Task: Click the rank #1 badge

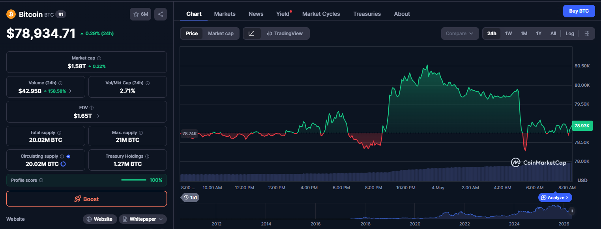Action: (x=61, y=14)
